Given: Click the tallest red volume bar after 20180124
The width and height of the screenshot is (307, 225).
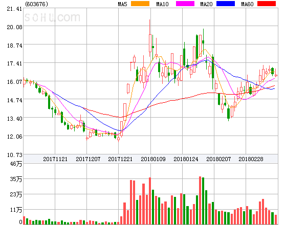Looking at the screenshot, I should 200,200.
